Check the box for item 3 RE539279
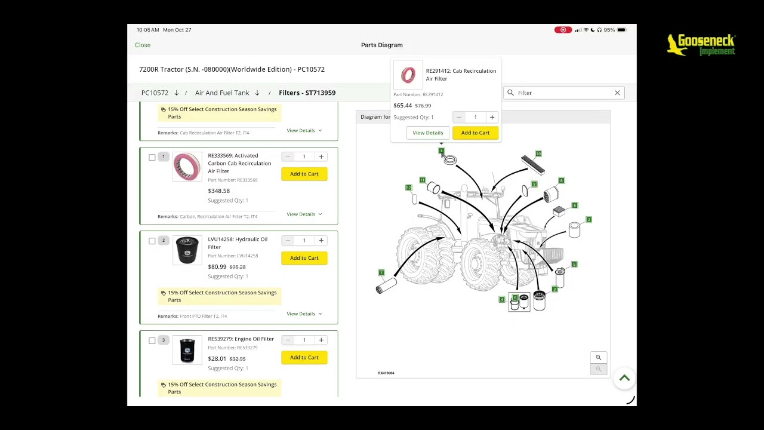 coord(152,341)
